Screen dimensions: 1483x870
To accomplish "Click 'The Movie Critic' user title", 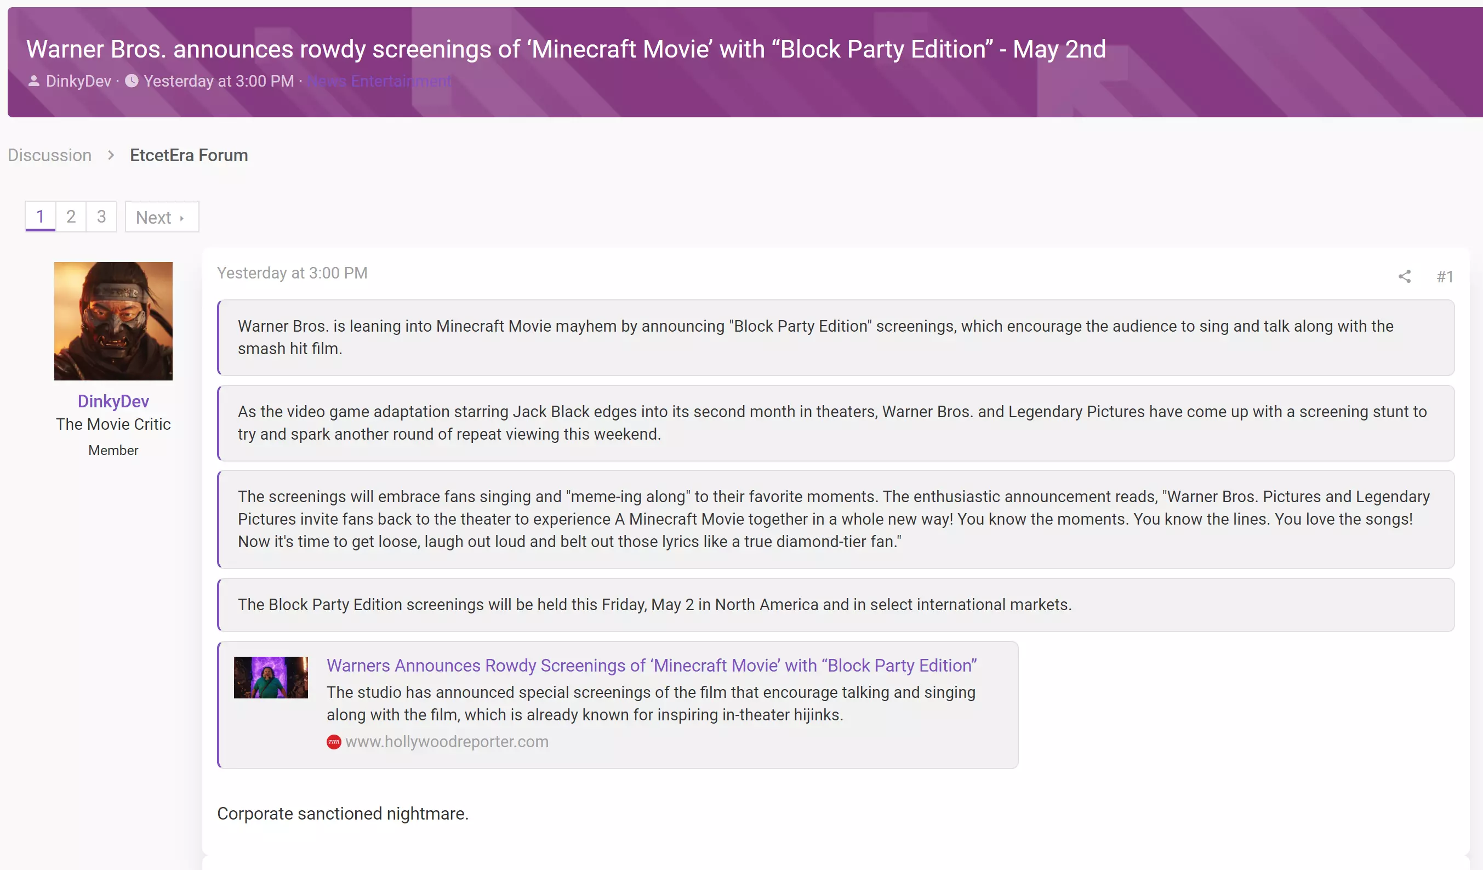I will coord(113,424).
